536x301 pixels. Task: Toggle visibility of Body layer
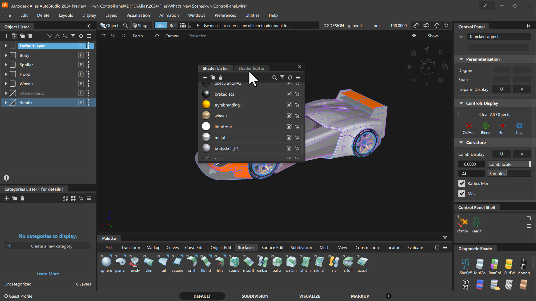point(13,55)
